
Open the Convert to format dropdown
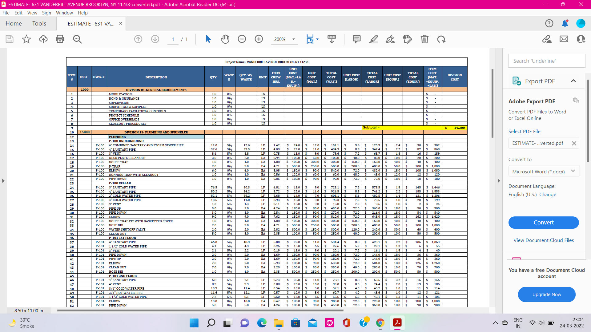tap(544, 172)
